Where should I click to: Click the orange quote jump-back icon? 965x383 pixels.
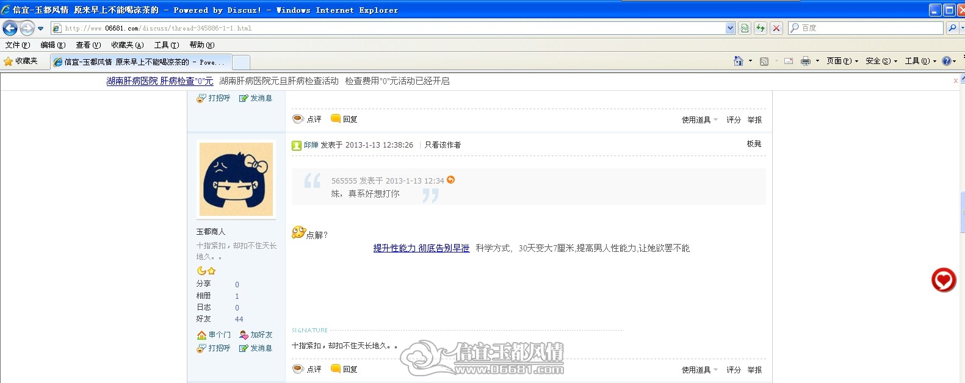tap(450, 180)
